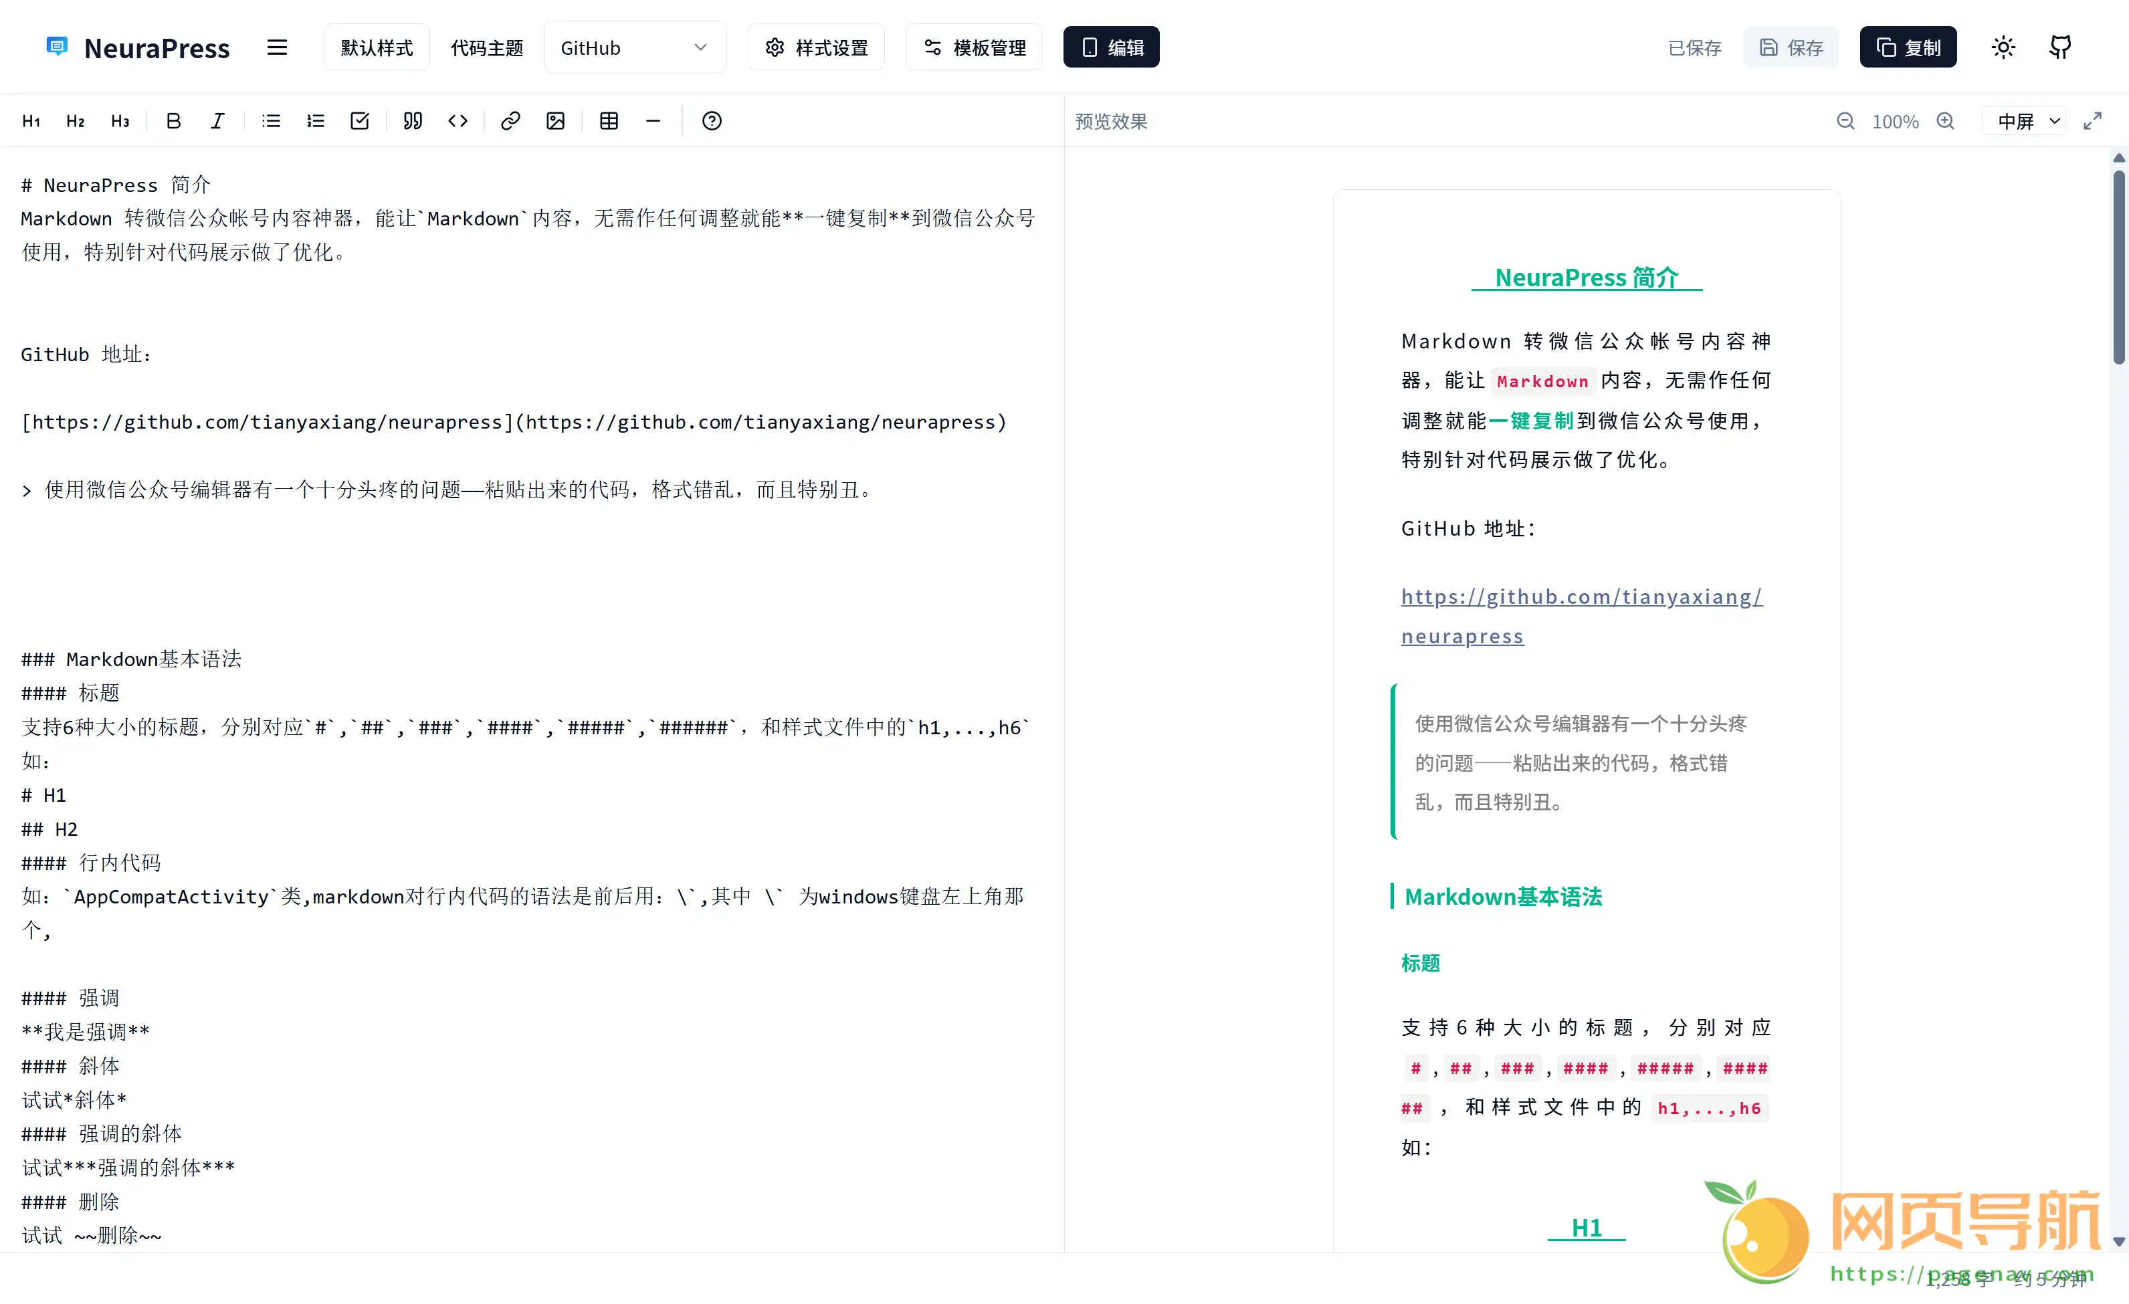Toggle the light/dark theme sun icon
2129x1304 pixels.
(x=2003, y=47)
